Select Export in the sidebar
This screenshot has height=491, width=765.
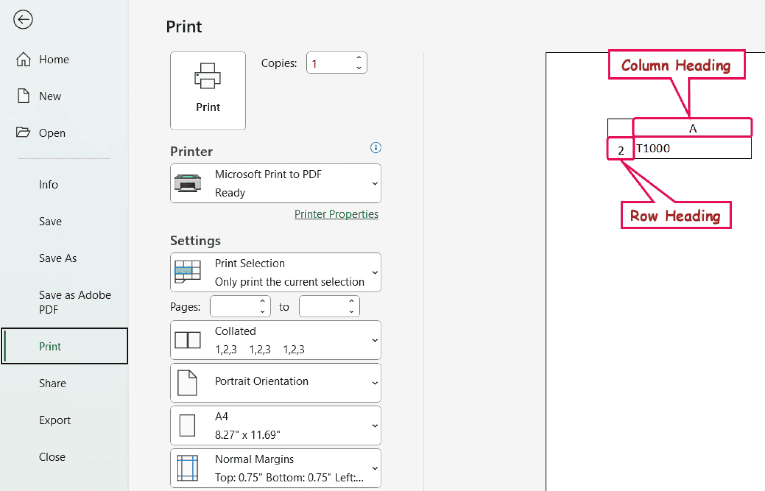(x=55, y=420)
